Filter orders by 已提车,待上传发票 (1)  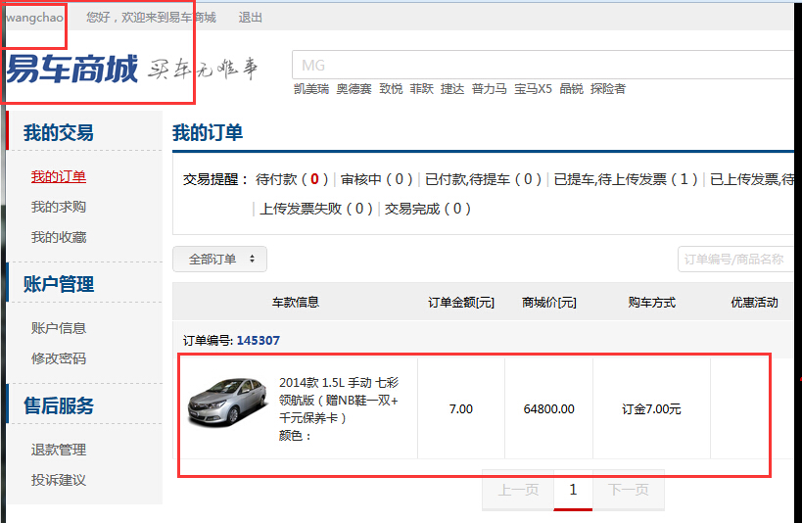tap(626, 179)
